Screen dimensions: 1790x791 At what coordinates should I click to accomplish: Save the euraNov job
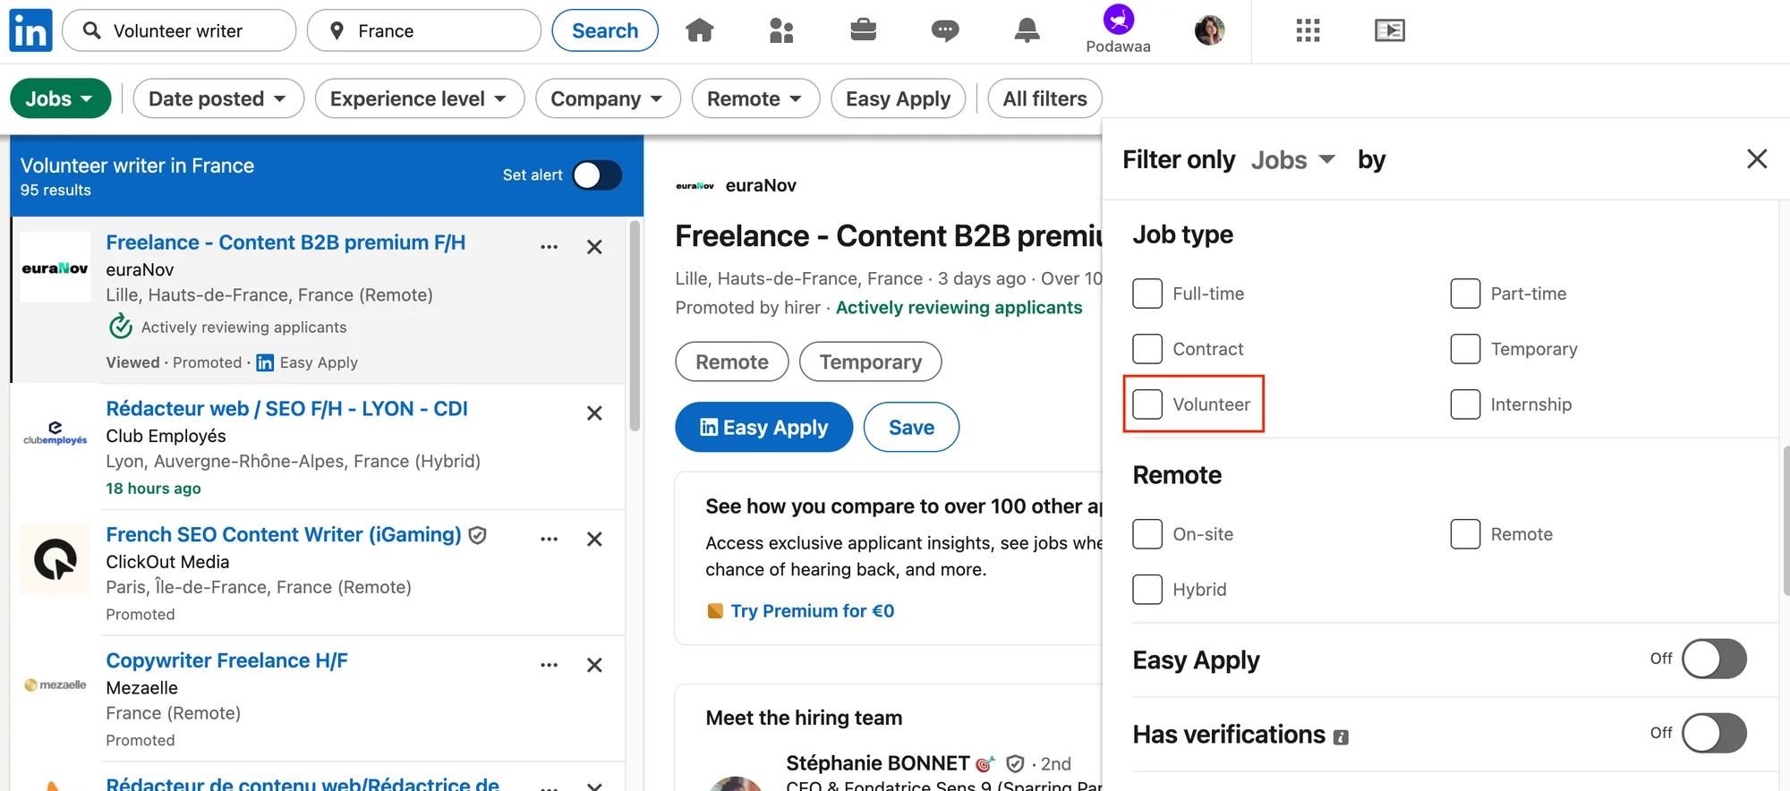(911, 428)
